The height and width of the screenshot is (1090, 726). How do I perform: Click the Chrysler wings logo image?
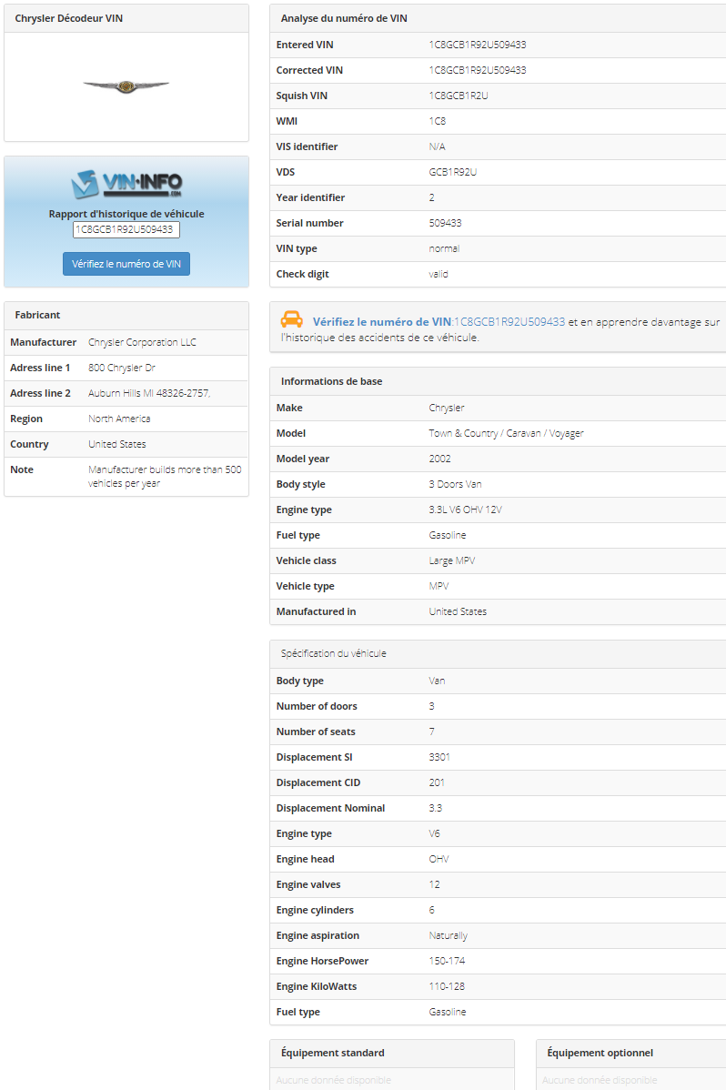click(126, 86)
